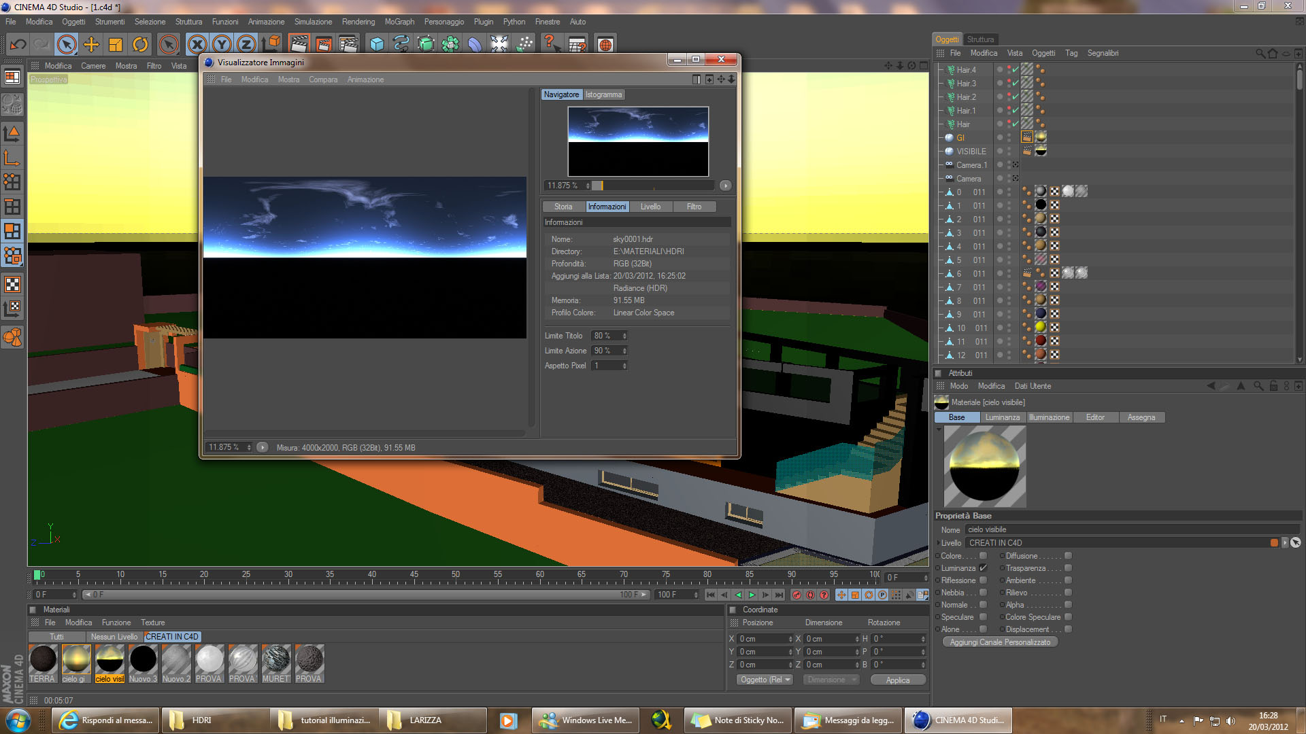Switch to the Istogramma tab
Viewport: 1306px width, 734px height.
(x=603, y=94)
